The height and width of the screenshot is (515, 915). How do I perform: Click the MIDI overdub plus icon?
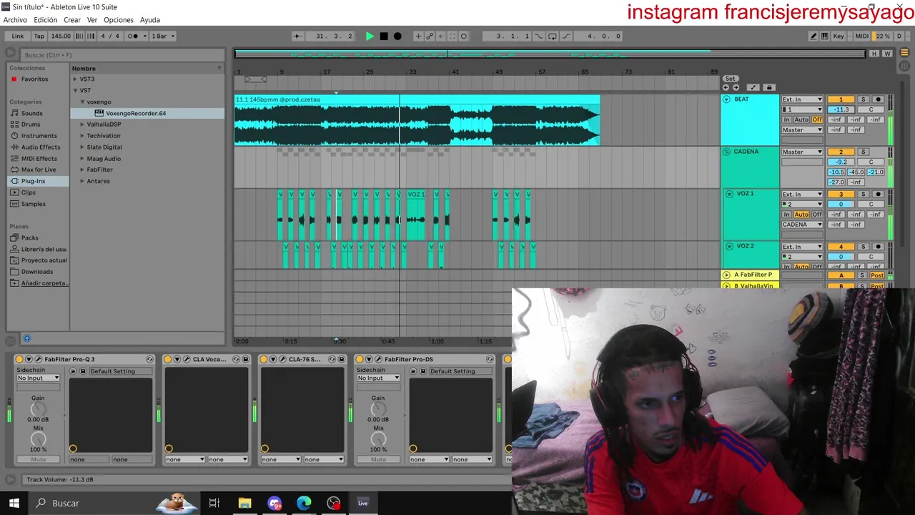coord(418,36)
